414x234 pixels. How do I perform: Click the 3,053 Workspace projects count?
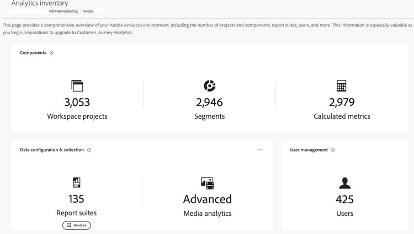77,102
